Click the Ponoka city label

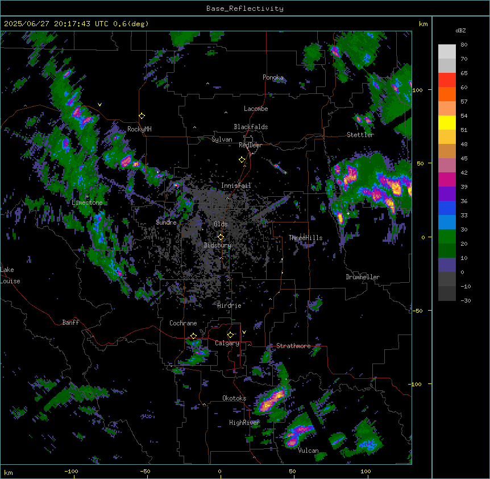coord(273,77)
